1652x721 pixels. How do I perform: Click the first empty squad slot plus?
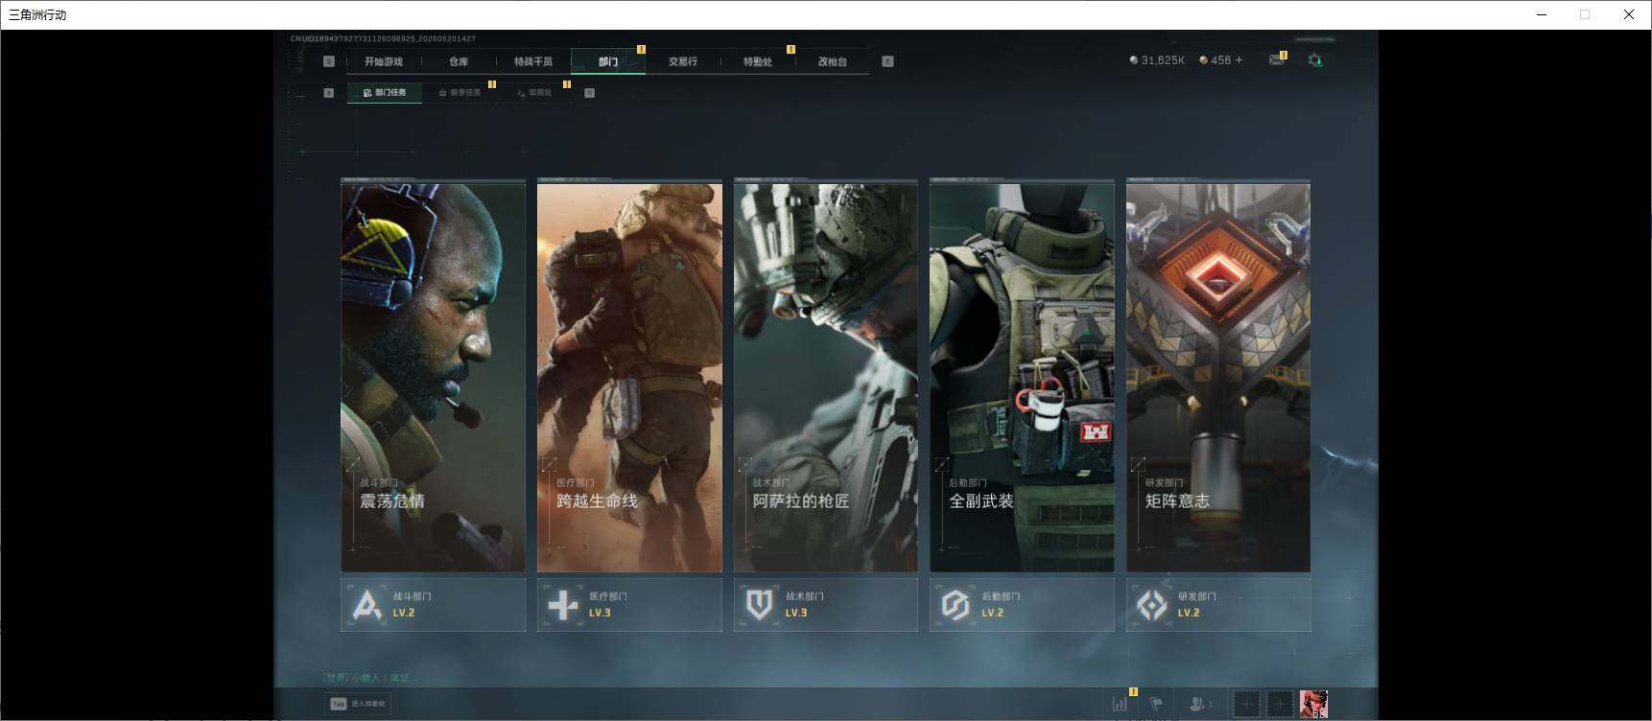coord(1246,705)
